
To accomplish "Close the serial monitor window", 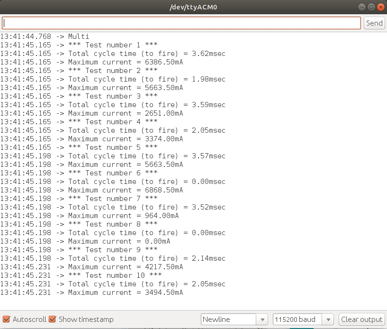I will [380, 7].
